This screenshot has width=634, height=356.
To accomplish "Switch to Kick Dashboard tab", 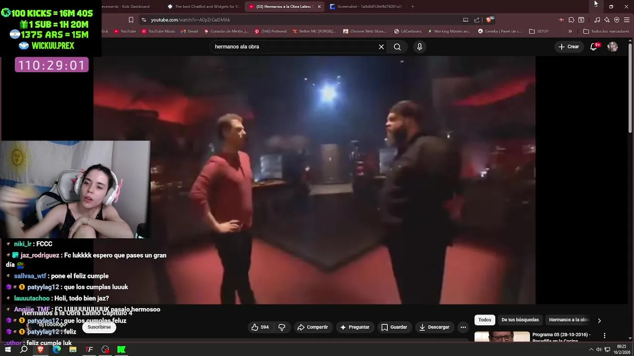I will coord(126,6).
